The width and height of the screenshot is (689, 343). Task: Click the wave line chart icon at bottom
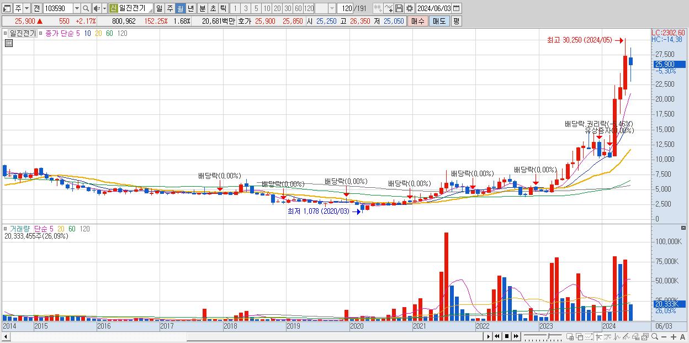617,337
